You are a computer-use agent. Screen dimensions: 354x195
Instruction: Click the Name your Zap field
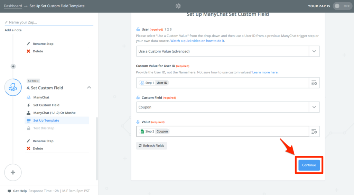(49, 22)
